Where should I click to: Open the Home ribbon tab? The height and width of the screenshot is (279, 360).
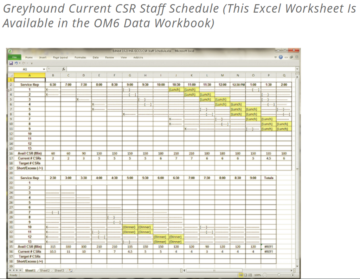[x=29, y=57]
